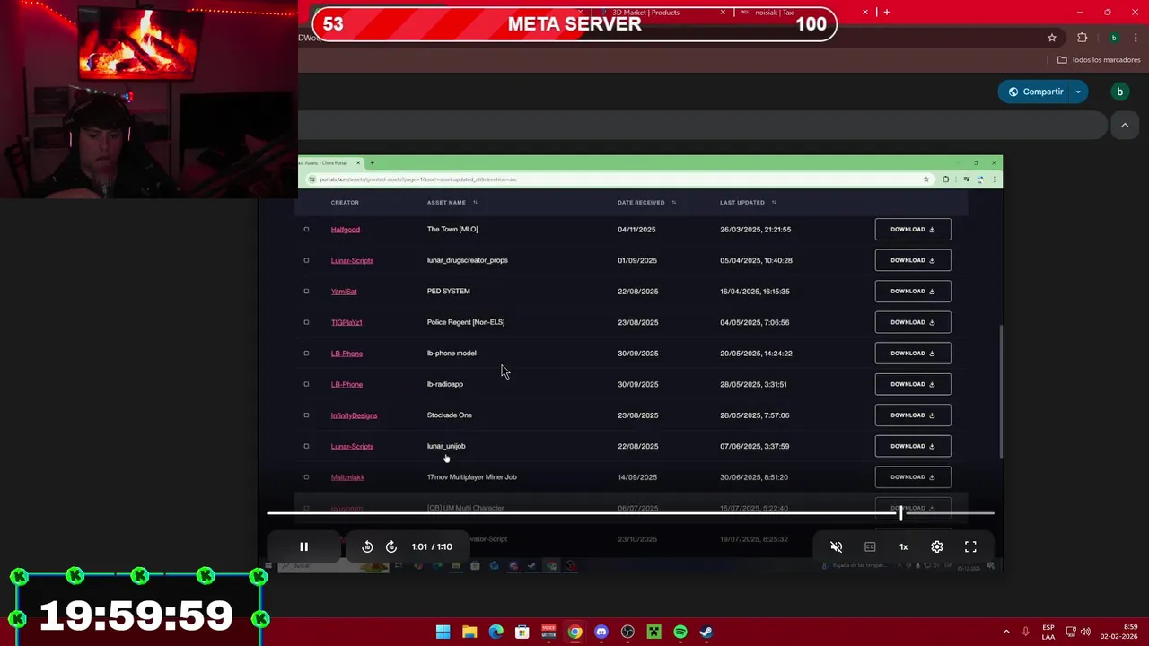The width and height of the screenshot is (1149, 646).
Task: Sort by Asset Name column
Action: pos(452,203)
